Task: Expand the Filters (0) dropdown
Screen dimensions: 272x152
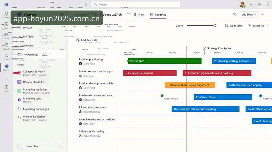Action: point(267,26)
